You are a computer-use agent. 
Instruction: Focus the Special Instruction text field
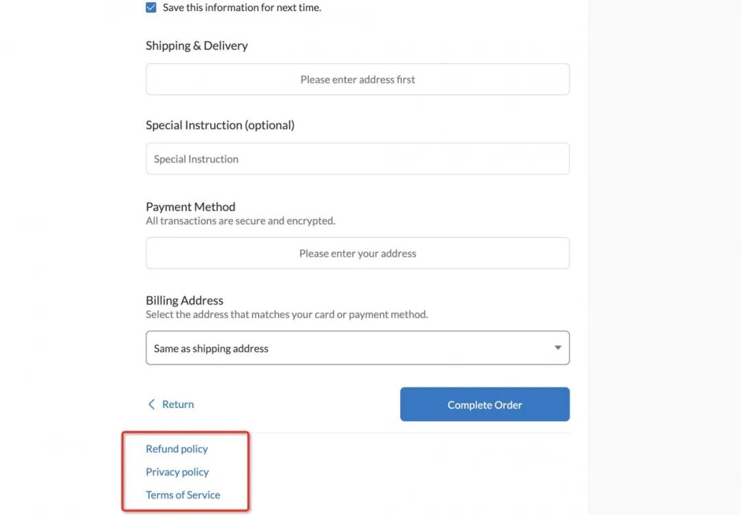click(x=357, y=159)
